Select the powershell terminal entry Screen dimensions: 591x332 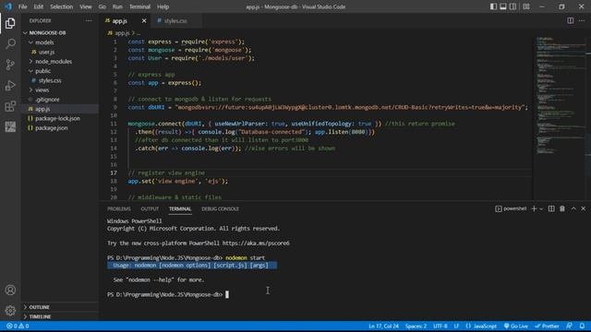[x=511, y=208]
